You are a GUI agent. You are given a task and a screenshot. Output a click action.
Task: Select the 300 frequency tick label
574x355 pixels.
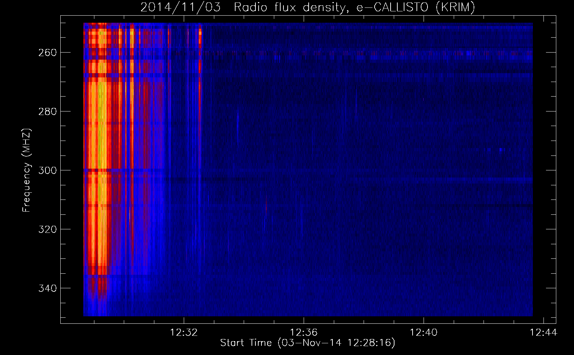tap(47, 170)
